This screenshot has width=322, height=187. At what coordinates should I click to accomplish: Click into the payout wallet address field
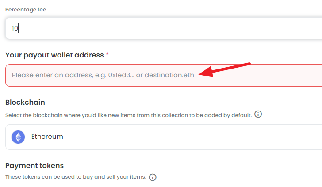pyautogui.click(x=164, y=75)
